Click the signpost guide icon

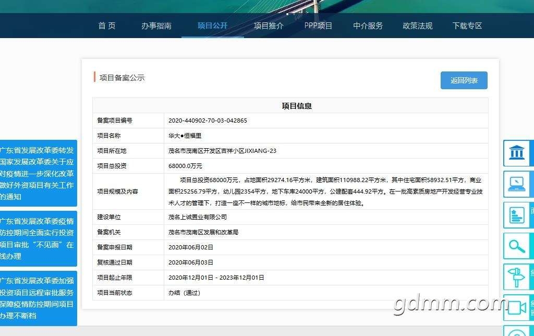(x=517, y=277)
